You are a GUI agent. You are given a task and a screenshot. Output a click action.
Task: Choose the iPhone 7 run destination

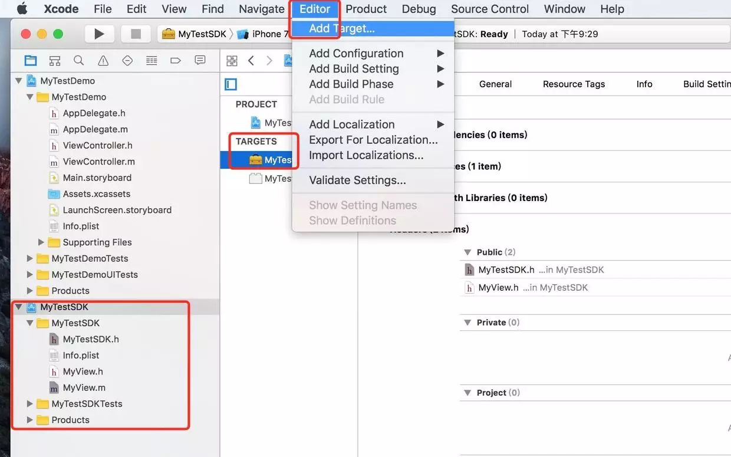pos(263,34)
